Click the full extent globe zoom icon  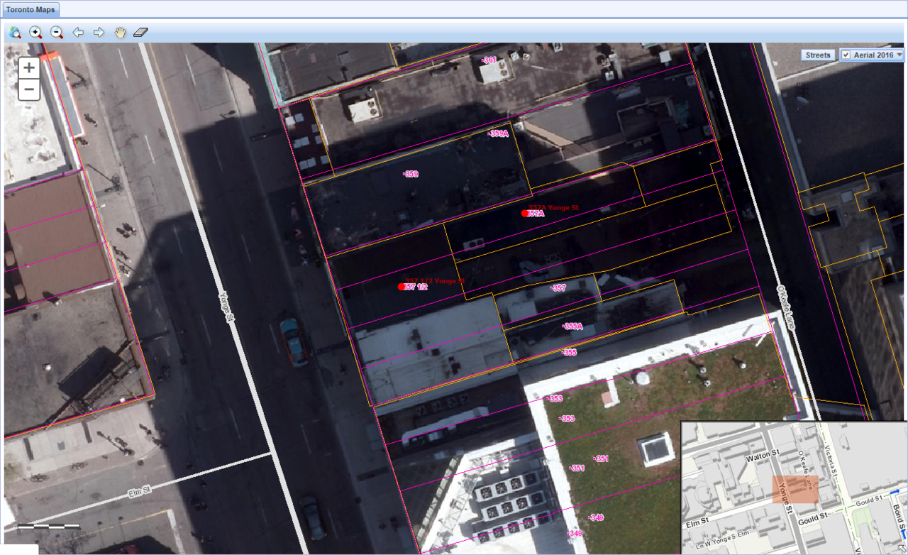(15, 33)
